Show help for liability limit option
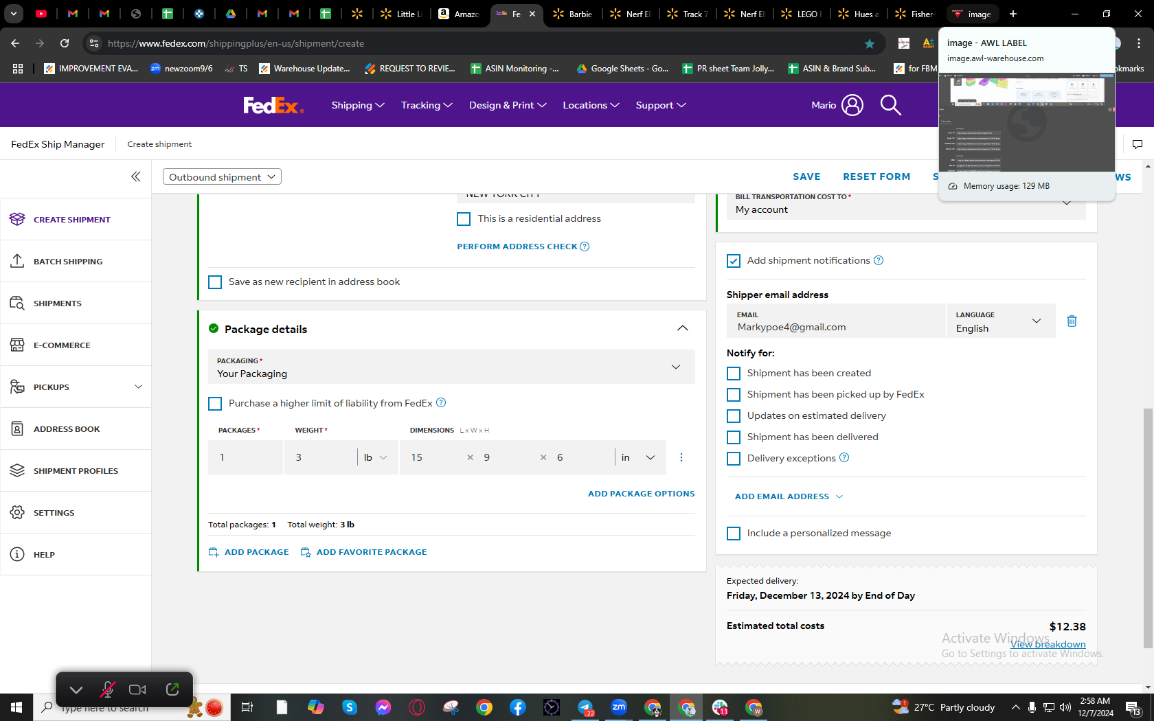Screen dimensions: 1154x721 tap(441, 402)
